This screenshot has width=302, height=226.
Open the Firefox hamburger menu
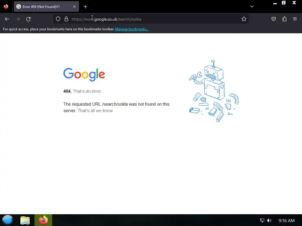click(295, 19)
